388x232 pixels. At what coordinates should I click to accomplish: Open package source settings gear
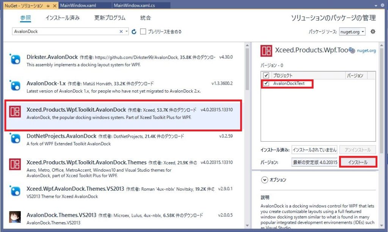373,32
